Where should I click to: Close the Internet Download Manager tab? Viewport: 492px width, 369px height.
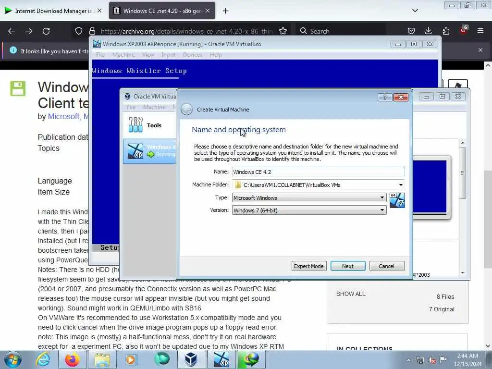99,11
